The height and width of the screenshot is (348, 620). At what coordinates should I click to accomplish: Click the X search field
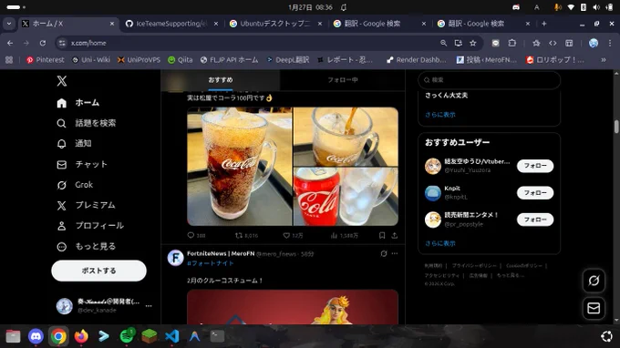coord(489,80)
